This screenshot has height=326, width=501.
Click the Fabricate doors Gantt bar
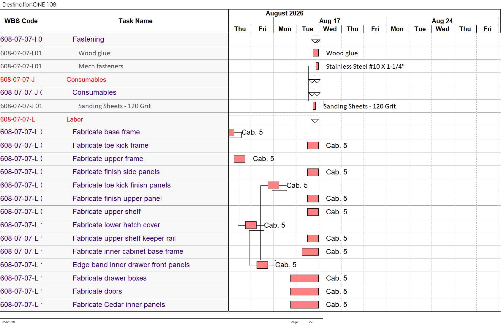coord(304,292)
